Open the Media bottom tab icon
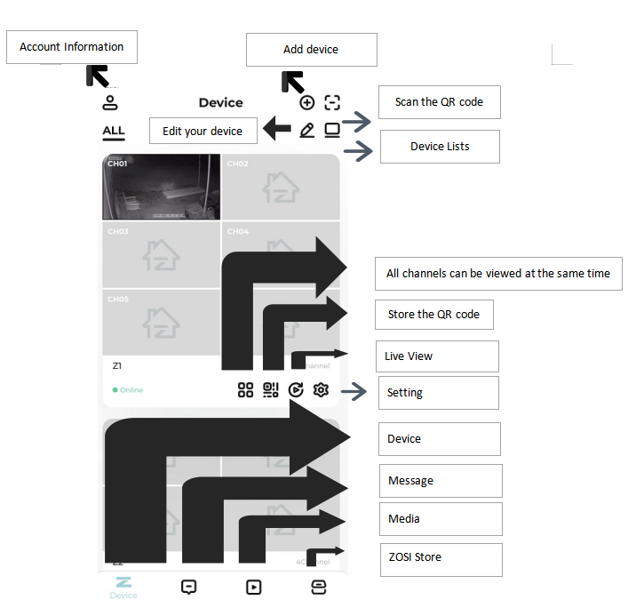Image resolution: width=628 pixels, height=608 pixels. coord(253,588)
